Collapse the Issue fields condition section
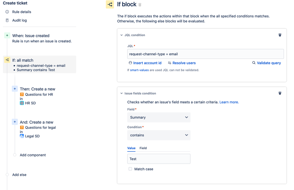Viewport: 294px width, 190px height. pyautogui.click(x=122, y=93)
